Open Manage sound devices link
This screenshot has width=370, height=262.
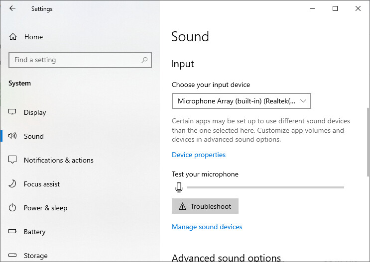(207, 227)
